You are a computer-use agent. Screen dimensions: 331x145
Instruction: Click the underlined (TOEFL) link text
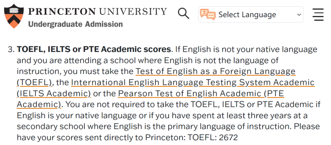coord(34,83)
